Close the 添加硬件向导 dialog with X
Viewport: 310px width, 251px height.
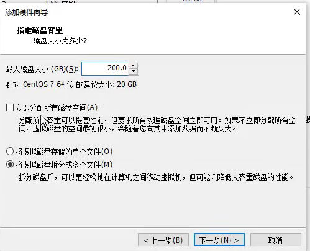(x=297, y=12)
